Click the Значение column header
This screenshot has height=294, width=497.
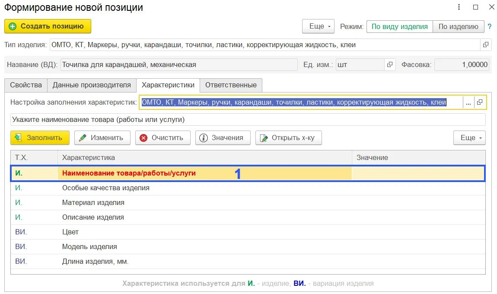pos(419,158)
